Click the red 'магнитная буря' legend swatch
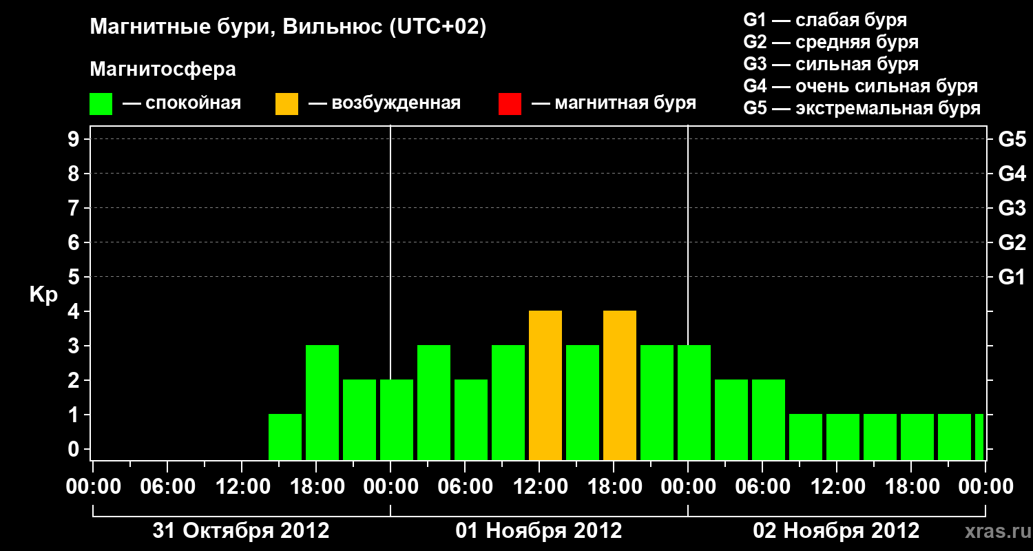1033x551 pixels. point(510,103)
